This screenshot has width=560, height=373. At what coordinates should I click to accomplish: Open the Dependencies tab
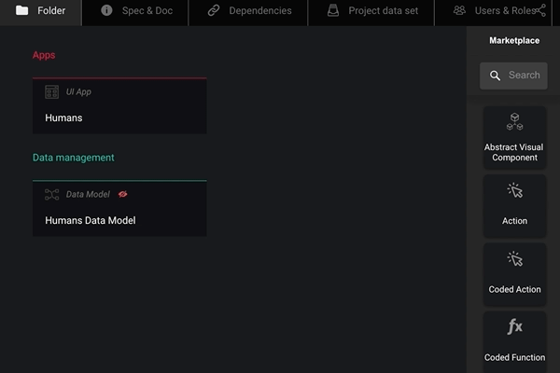tap(249, 11)
